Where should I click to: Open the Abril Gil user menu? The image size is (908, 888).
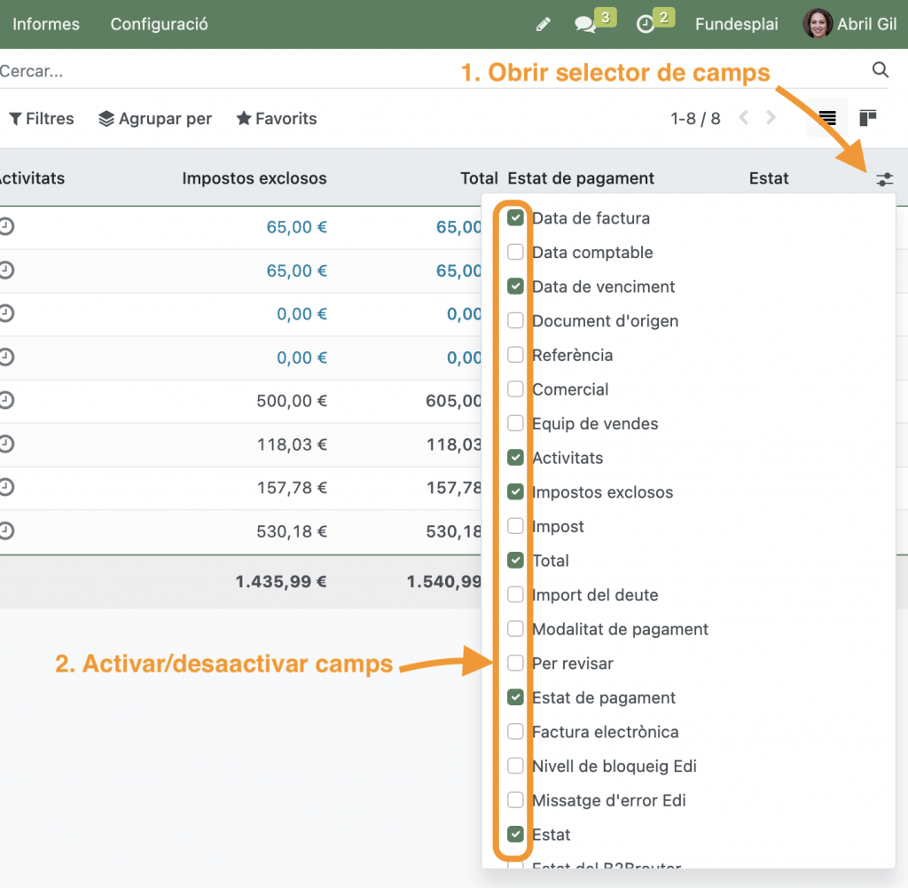coord(850,24)
